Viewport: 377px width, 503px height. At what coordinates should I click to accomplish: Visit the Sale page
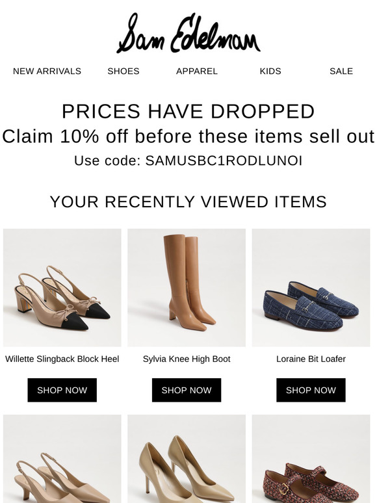tap(341, 71)
